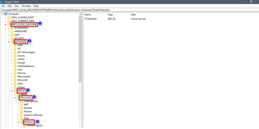Open the File menu
259x129 pixels.
pyautogui.click(x=3, y=6)
